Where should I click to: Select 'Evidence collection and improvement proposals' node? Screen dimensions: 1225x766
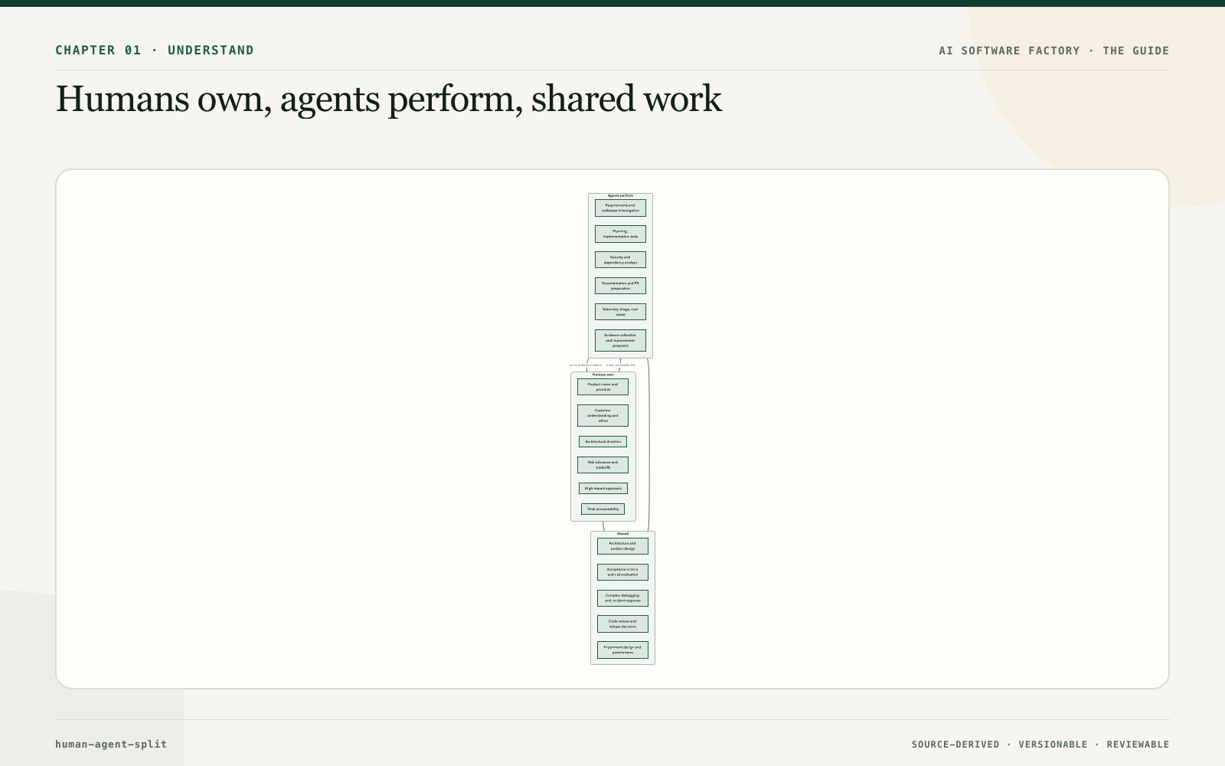click(x=620, y=340)
